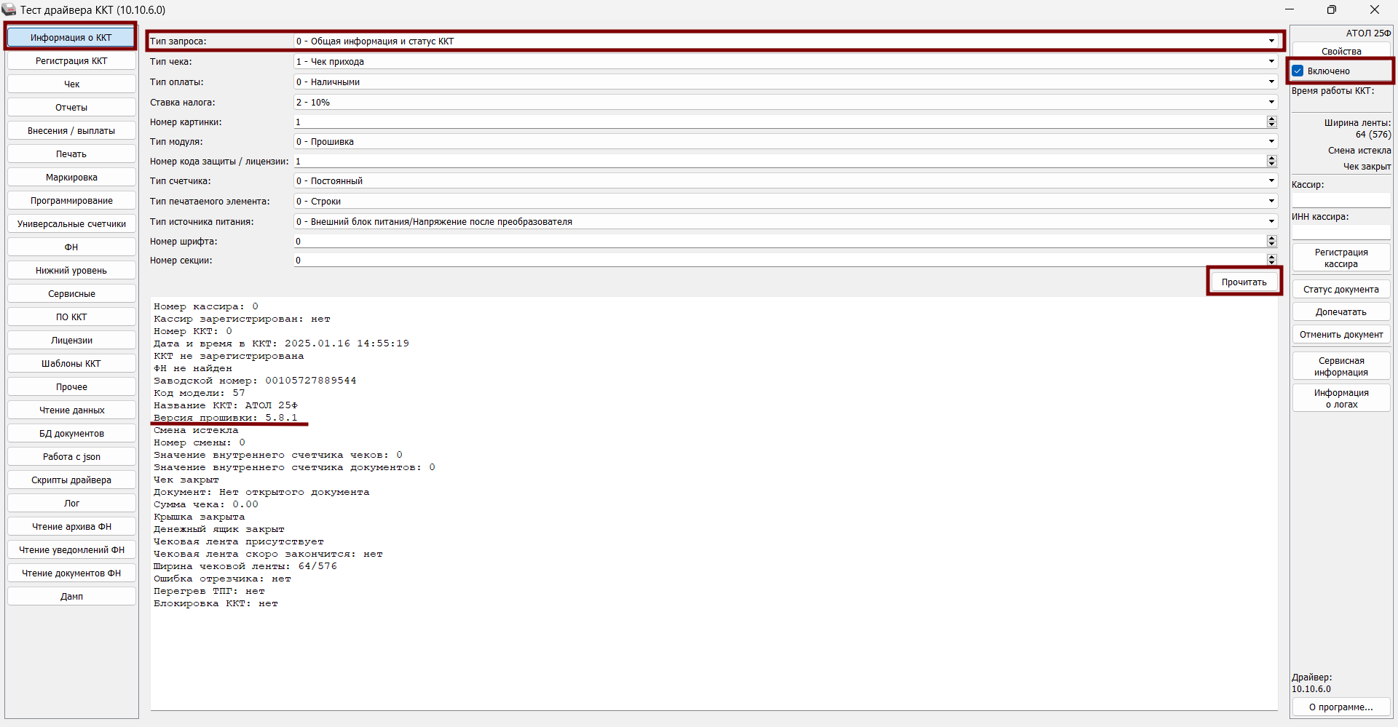Open the Тип запроса dropdown
The width and height of the screenshot is (1398, 727).
pyautogui.click(x=1271, y=41)
